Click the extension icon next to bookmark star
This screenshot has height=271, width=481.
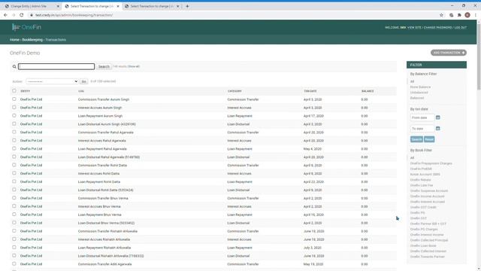click(451, 15)
